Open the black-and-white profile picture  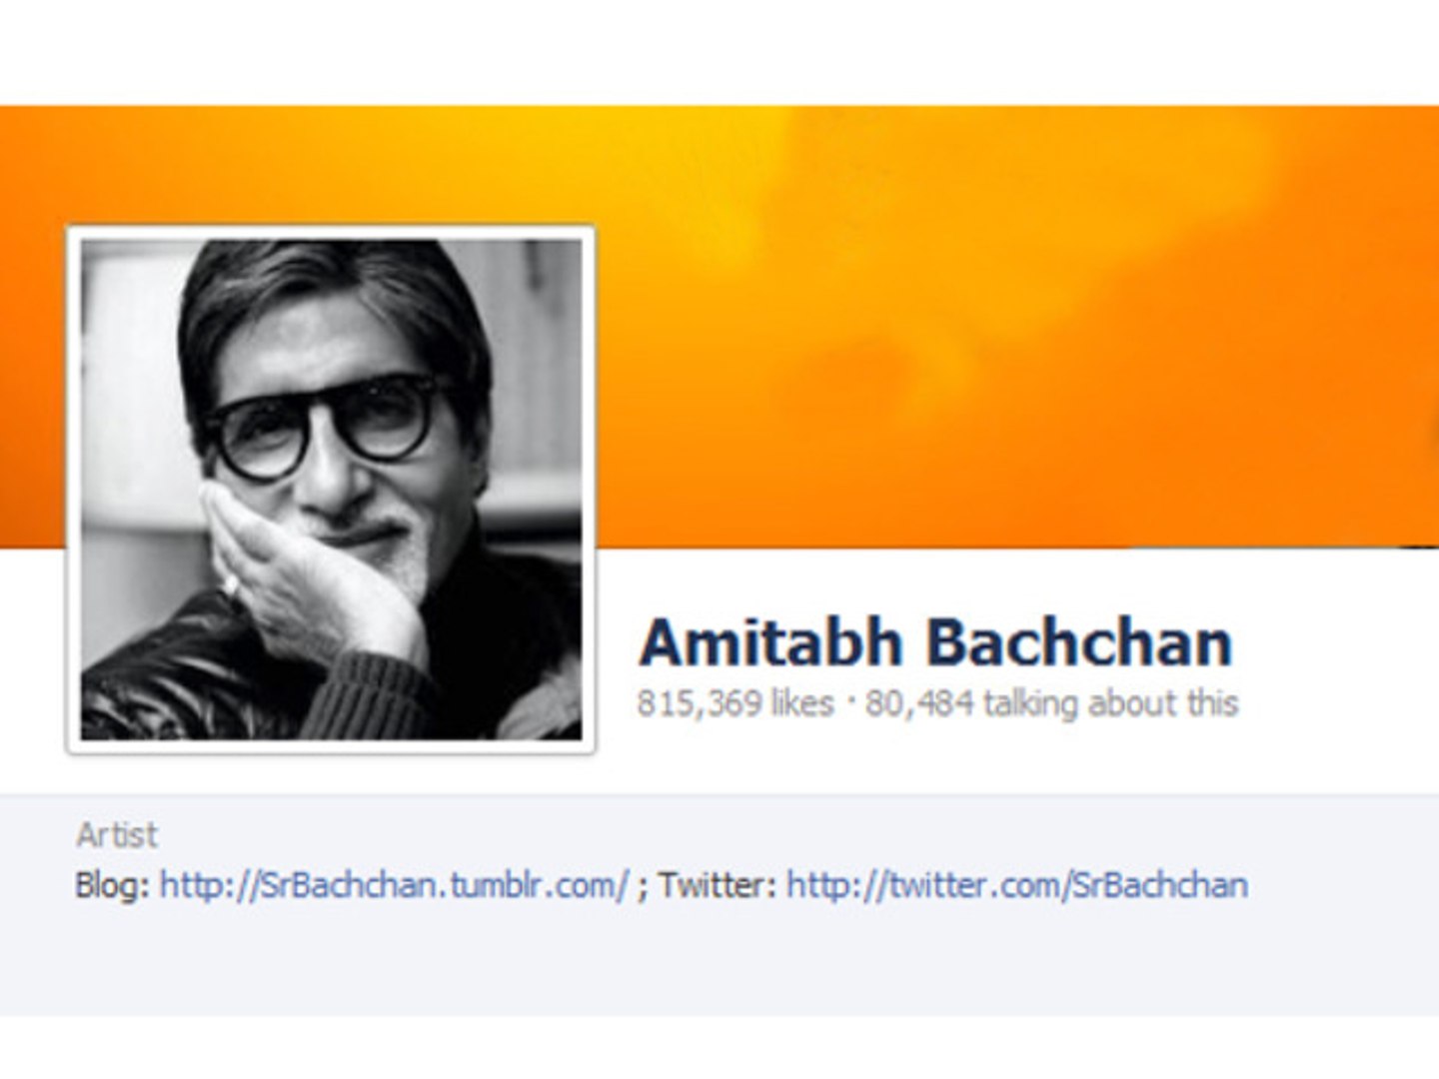[x=331, y=490]
